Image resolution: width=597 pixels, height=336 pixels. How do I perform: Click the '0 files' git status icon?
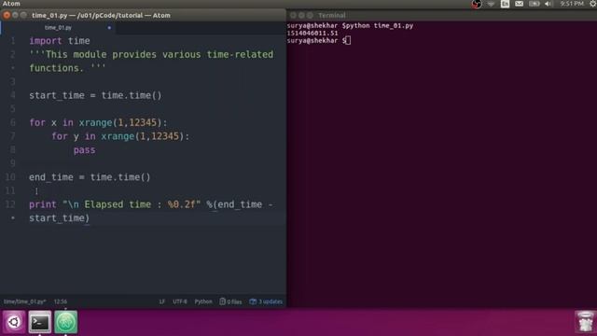coord(230,301)
